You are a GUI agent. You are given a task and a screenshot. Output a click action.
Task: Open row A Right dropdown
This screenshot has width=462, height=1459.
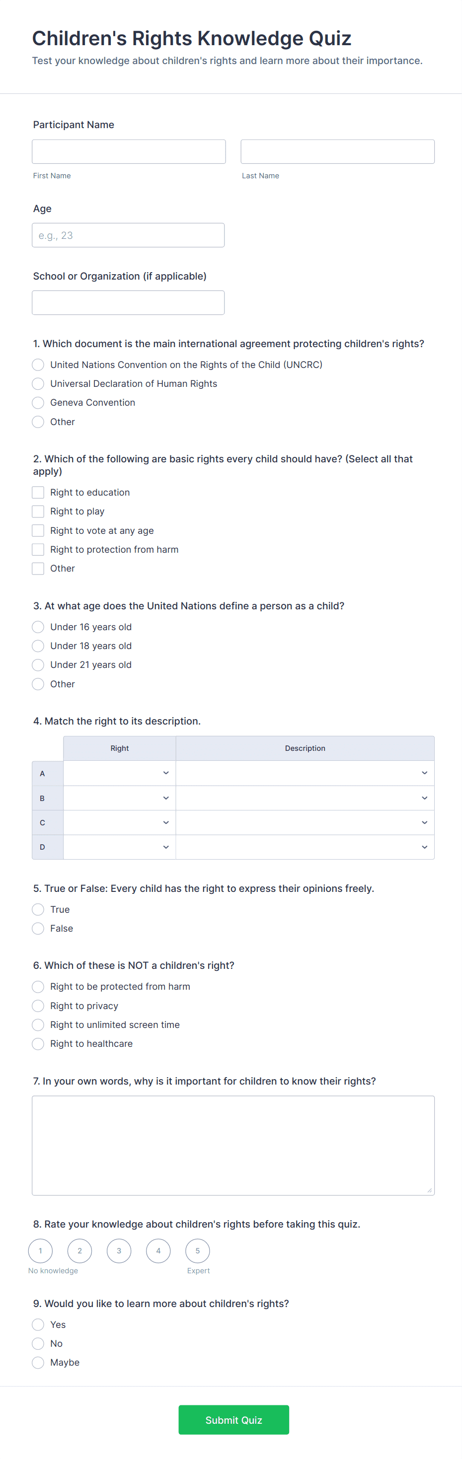click(x=120, y=773)
